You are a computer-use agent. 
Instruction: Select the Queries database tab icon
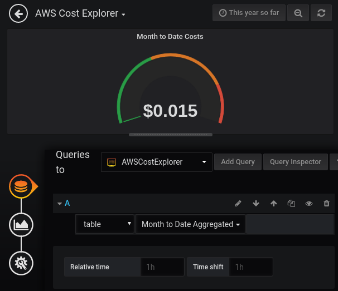[21, 186]
